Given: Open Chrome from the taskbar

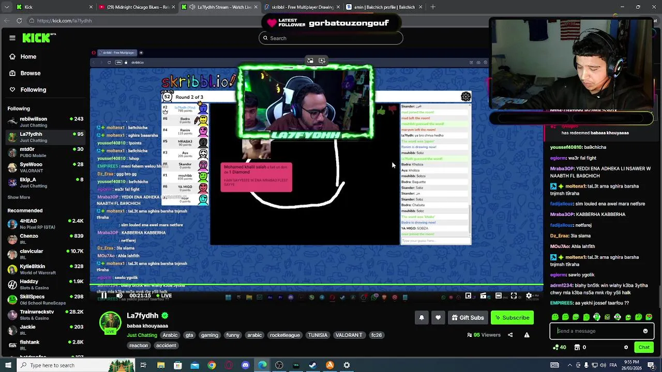Looking at the screenshot, I should pos(212,365).
